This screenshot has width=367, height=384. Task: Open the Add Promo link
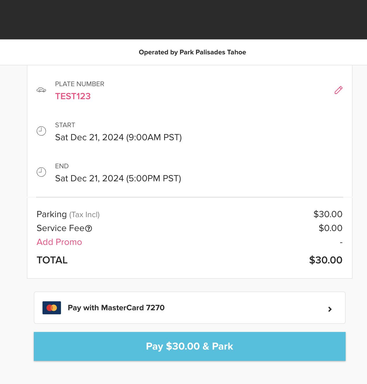[x=59, y=242]
